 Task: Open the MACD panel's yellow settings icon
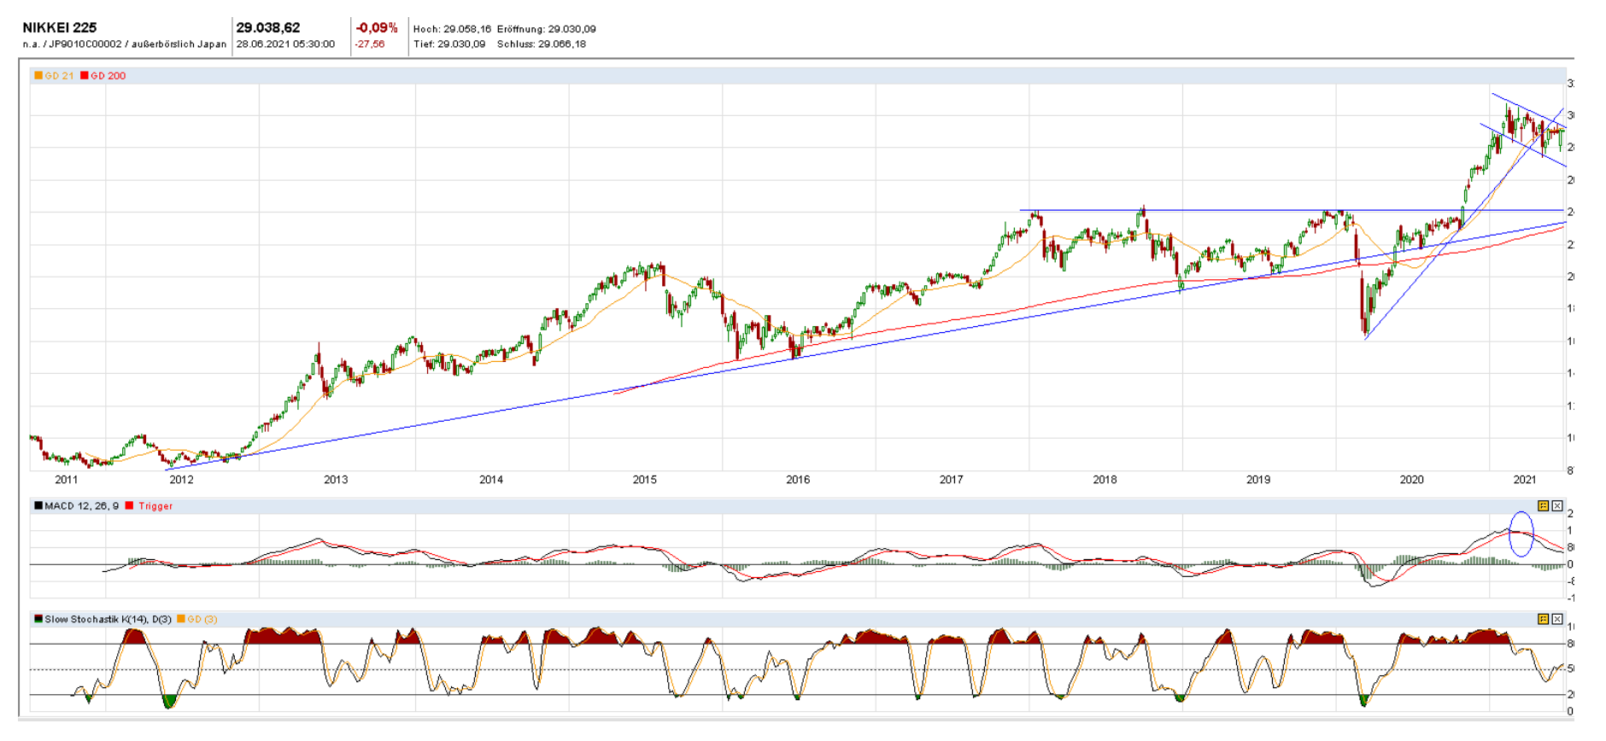click(1543, 506)
